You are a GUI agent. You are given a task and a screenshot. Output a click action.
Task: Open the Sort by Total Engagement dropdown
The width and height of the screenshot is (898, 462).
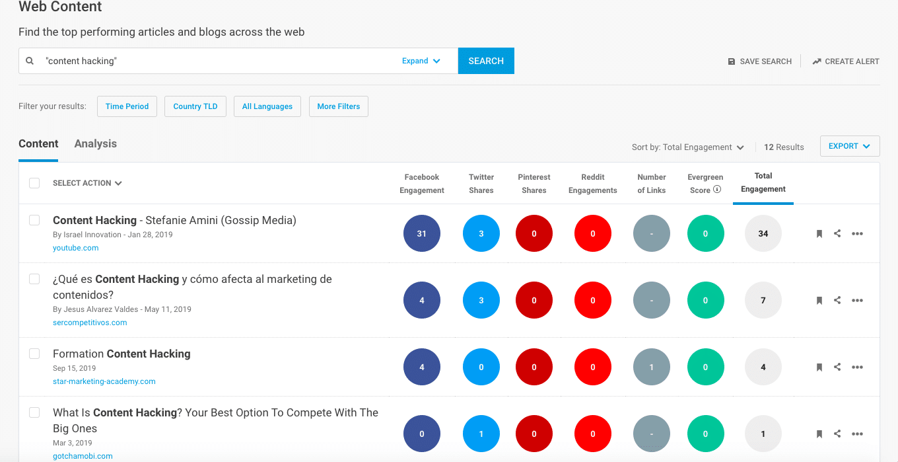[687, 147]
